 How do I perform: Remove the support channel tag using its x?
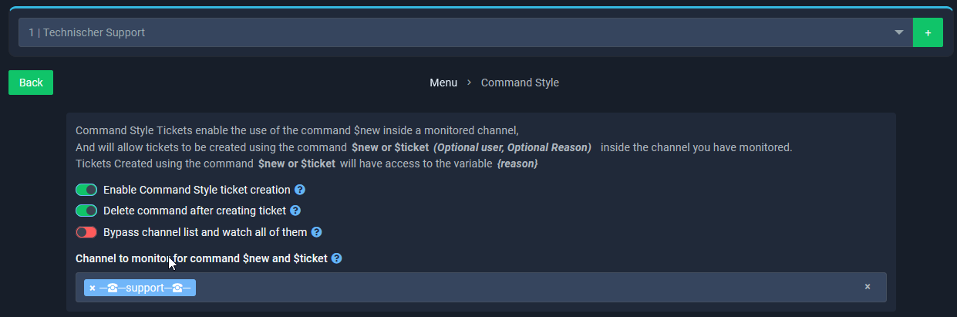pos(93,288)
